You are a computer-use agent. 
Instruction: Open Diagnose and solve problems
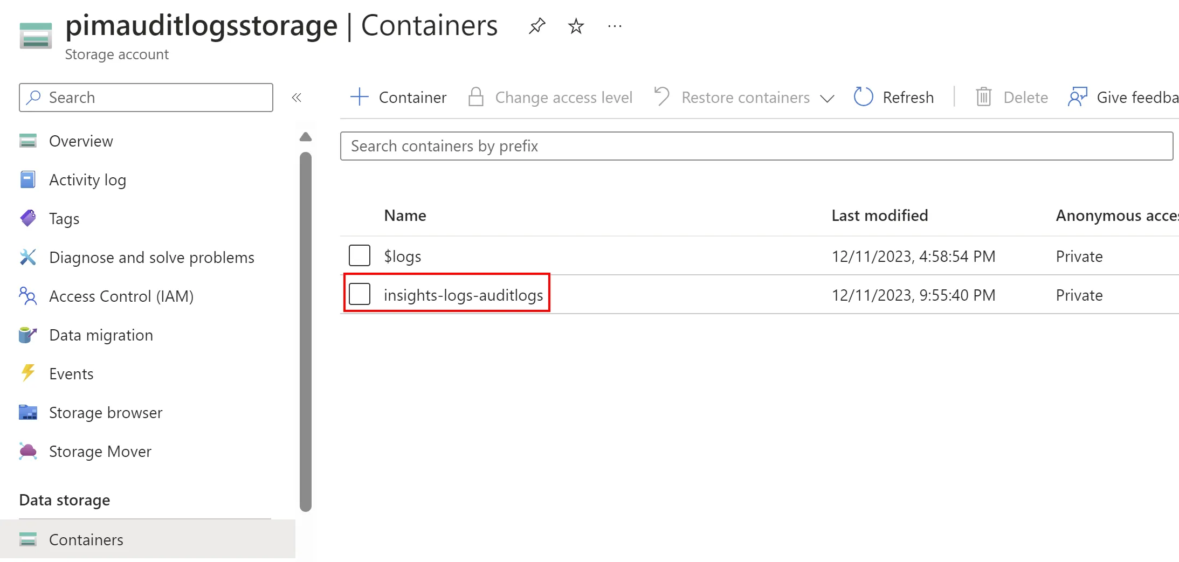151,258
